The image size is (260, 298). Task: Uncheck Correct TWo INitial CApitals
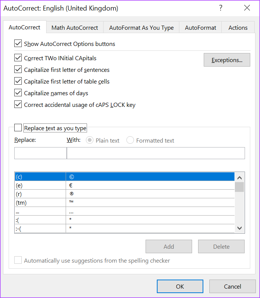[18, 58]
